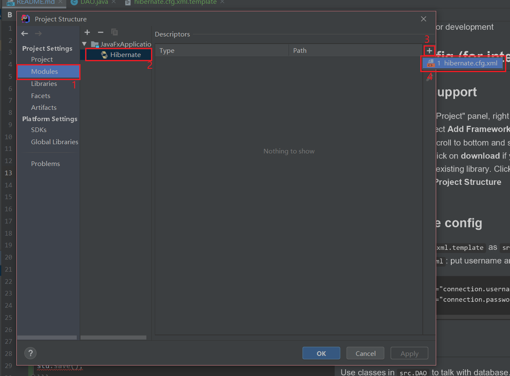The image size is (510, 376).
Task: Select the JavaFxApplication module
Action: pyautogui.click(x=121, y=44)
